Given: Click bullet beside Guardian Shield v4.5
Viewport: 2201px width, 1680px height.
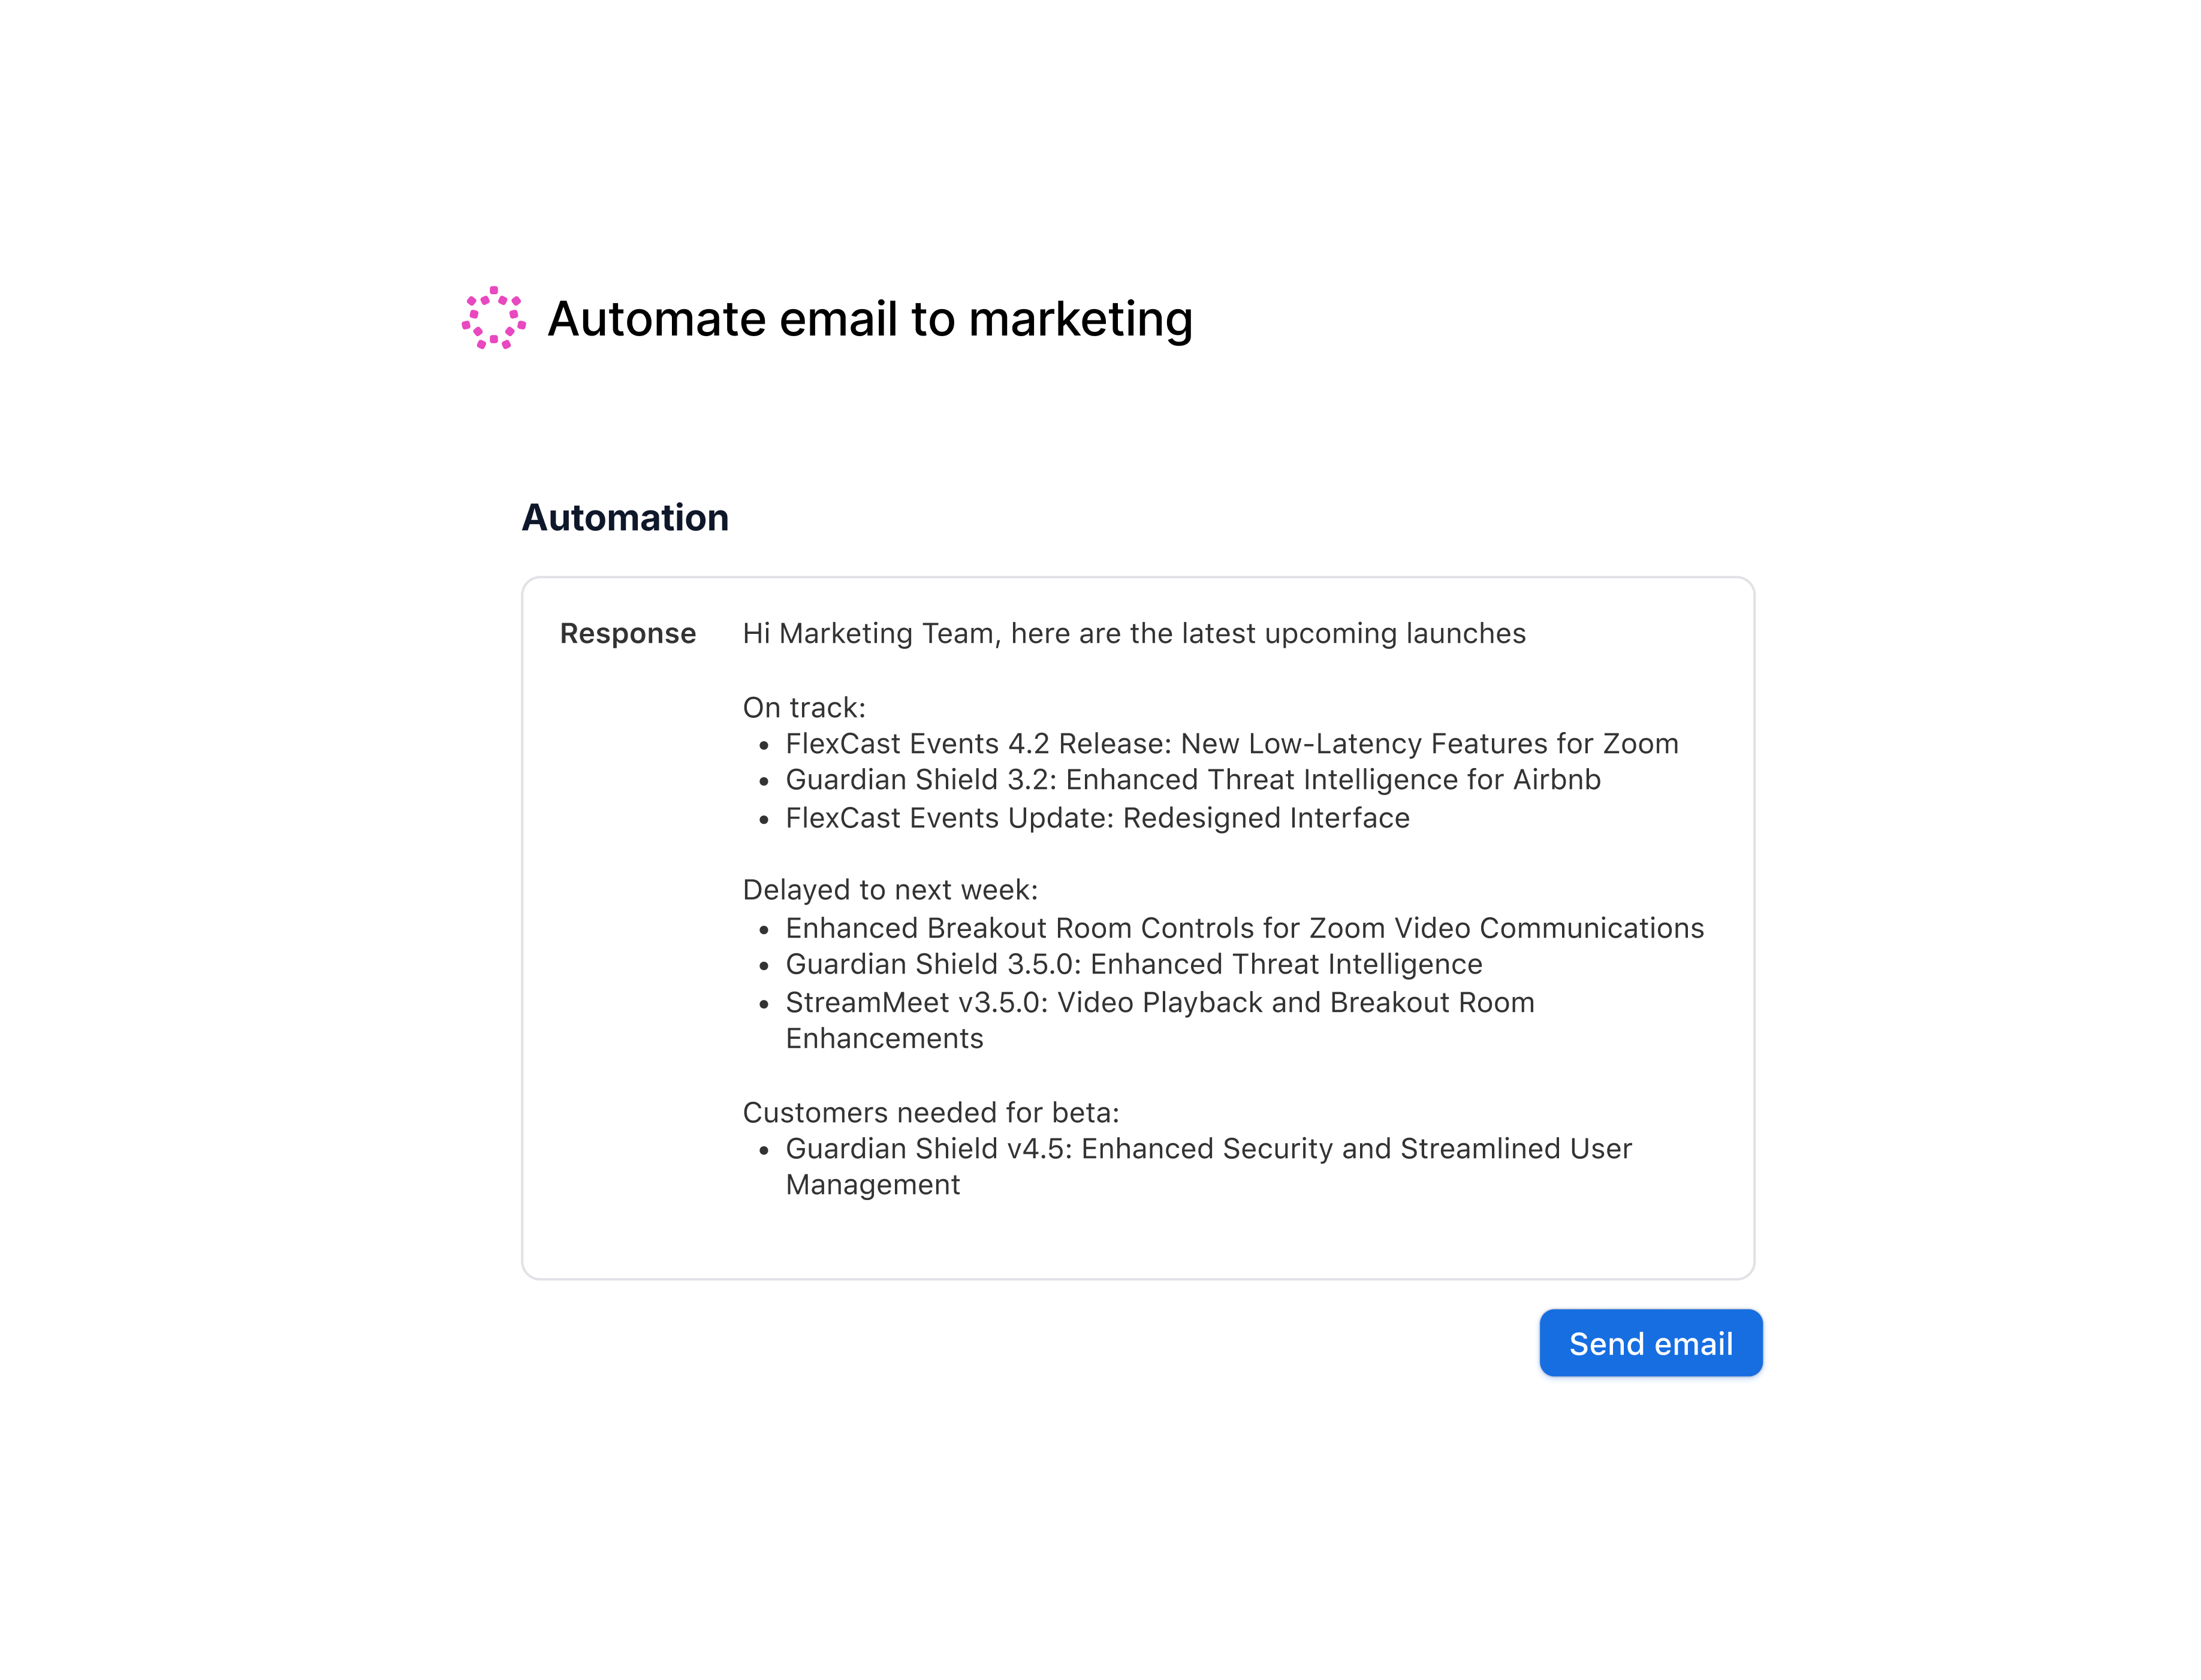Looking at the screenshot, I should [764, 1150].
